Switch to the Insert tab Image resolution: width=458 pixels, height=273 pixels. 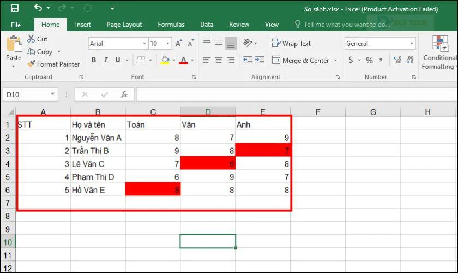pos(83,25)
